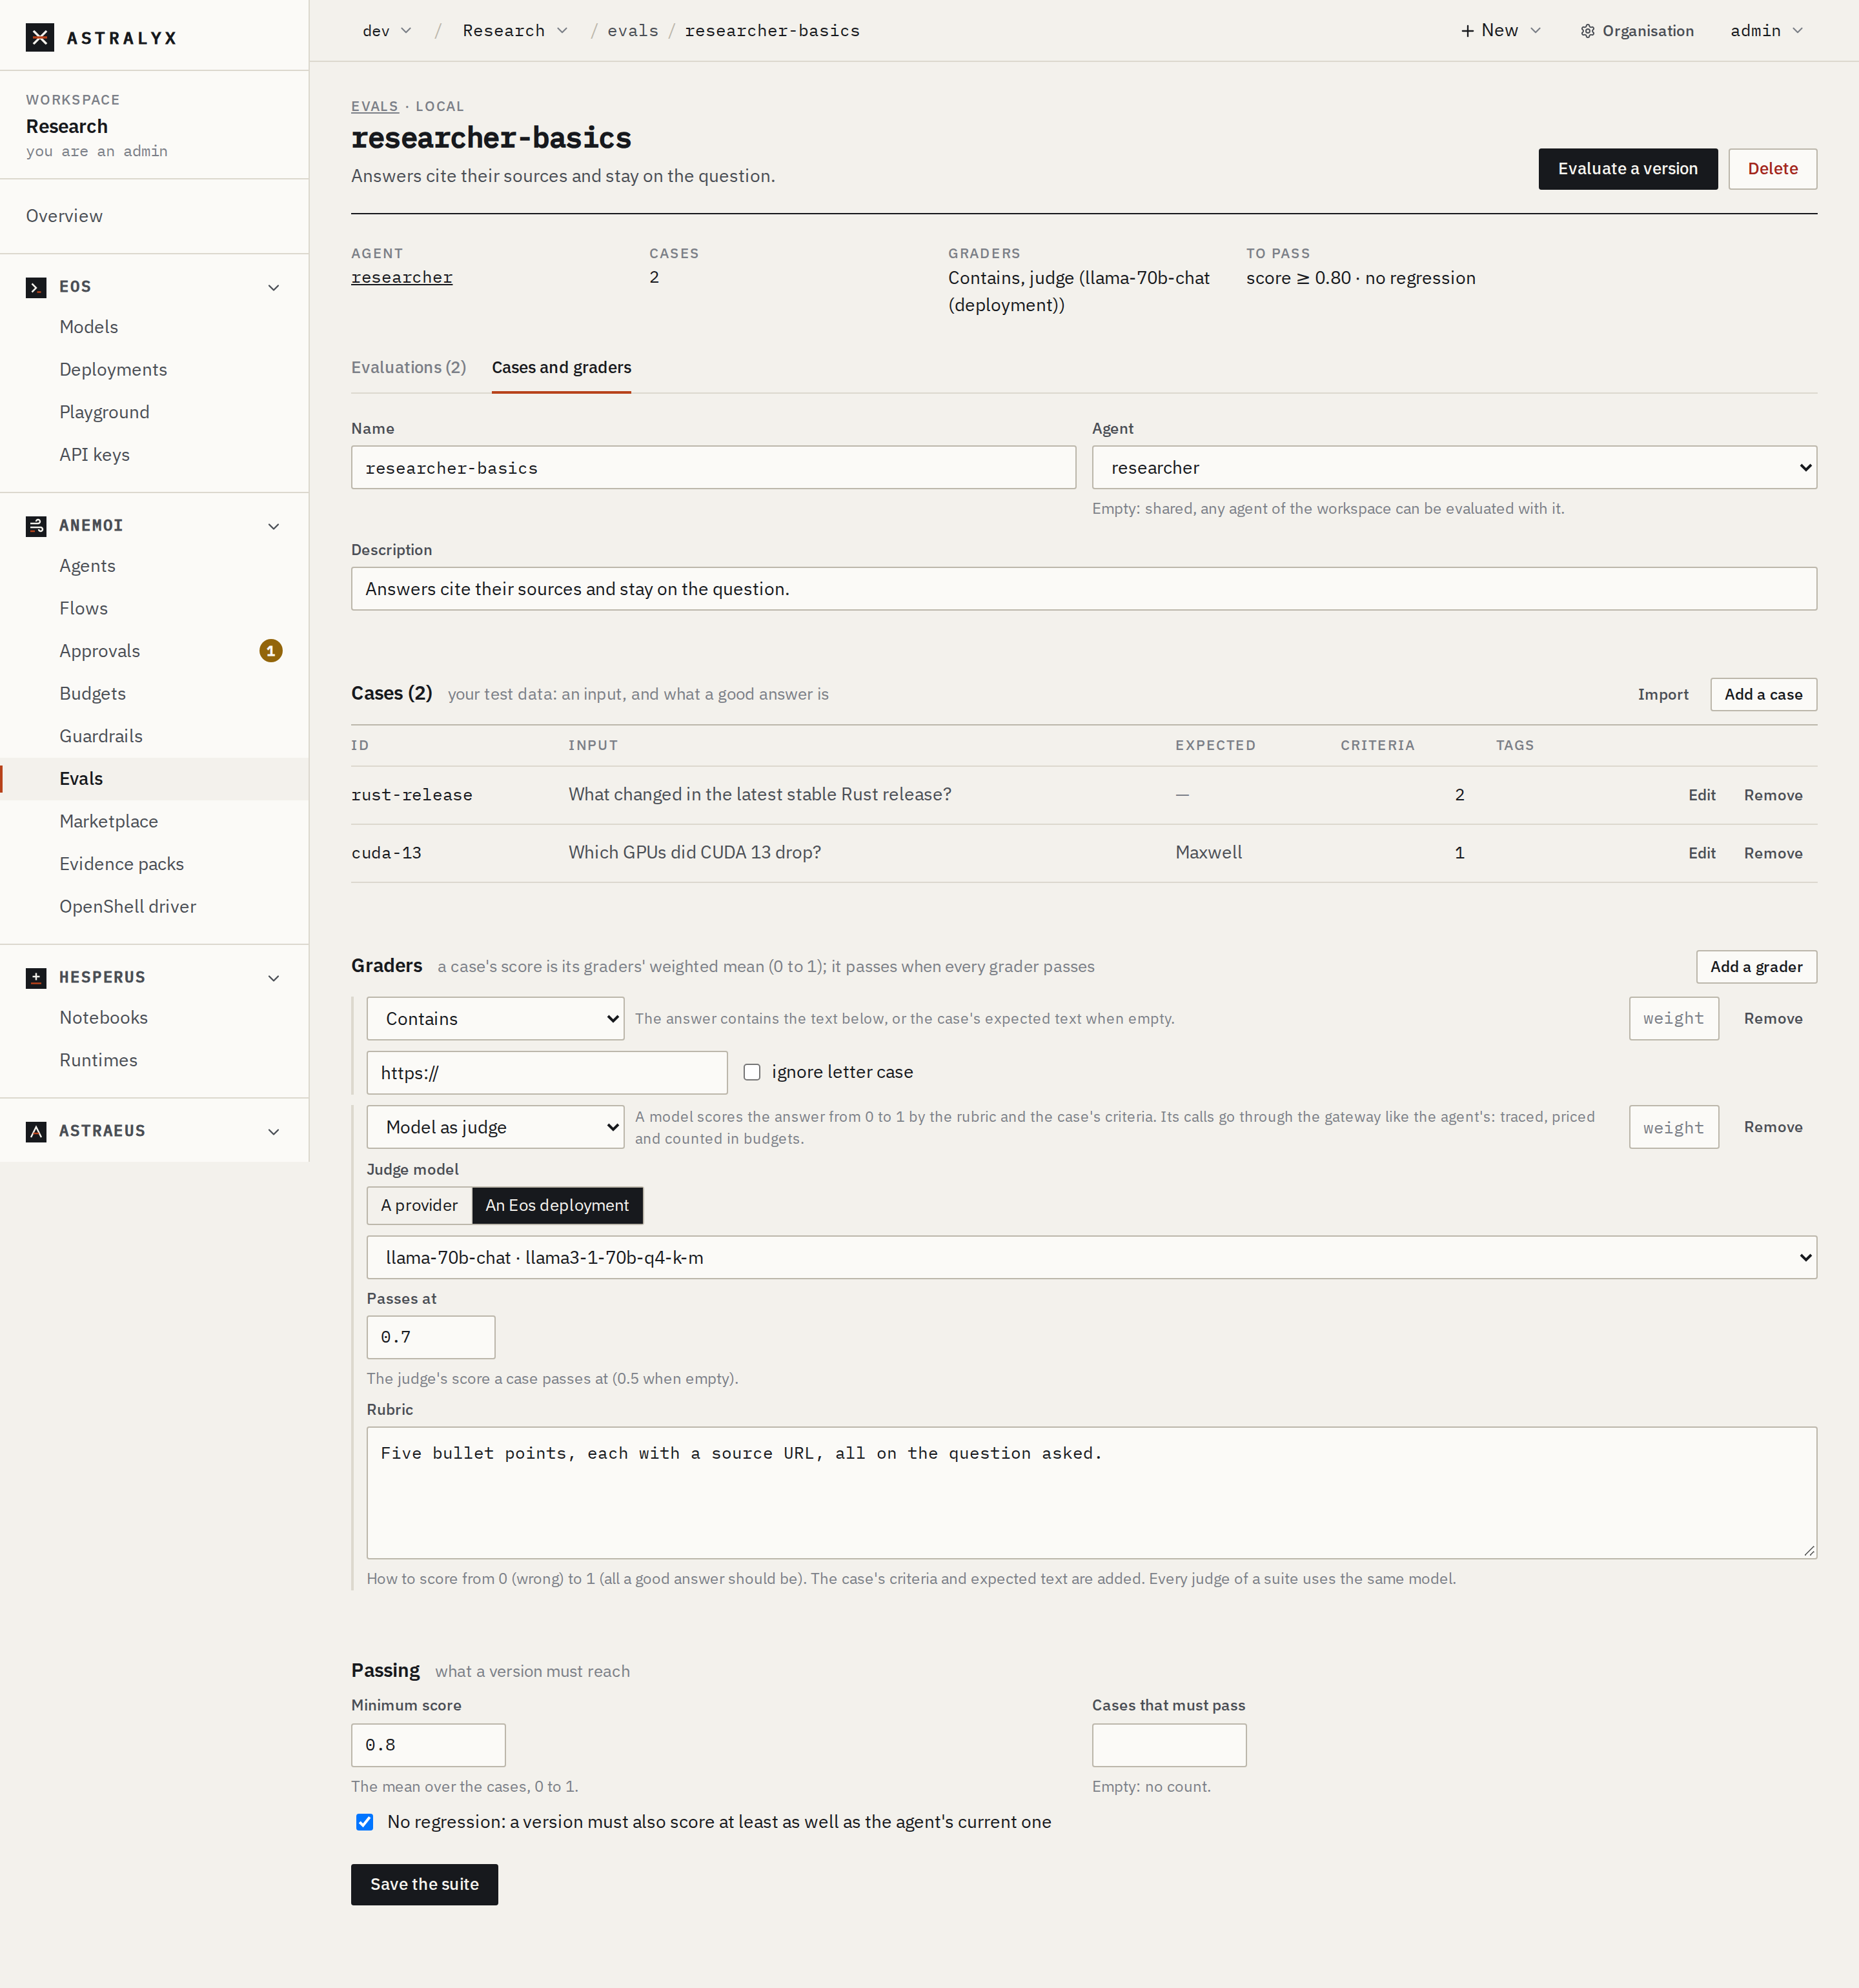Image resolution: width=1859 pixels, height=1988 pixels.
Task: Open the Agent select showing researcher
Action: click(x=1454, y=468)
